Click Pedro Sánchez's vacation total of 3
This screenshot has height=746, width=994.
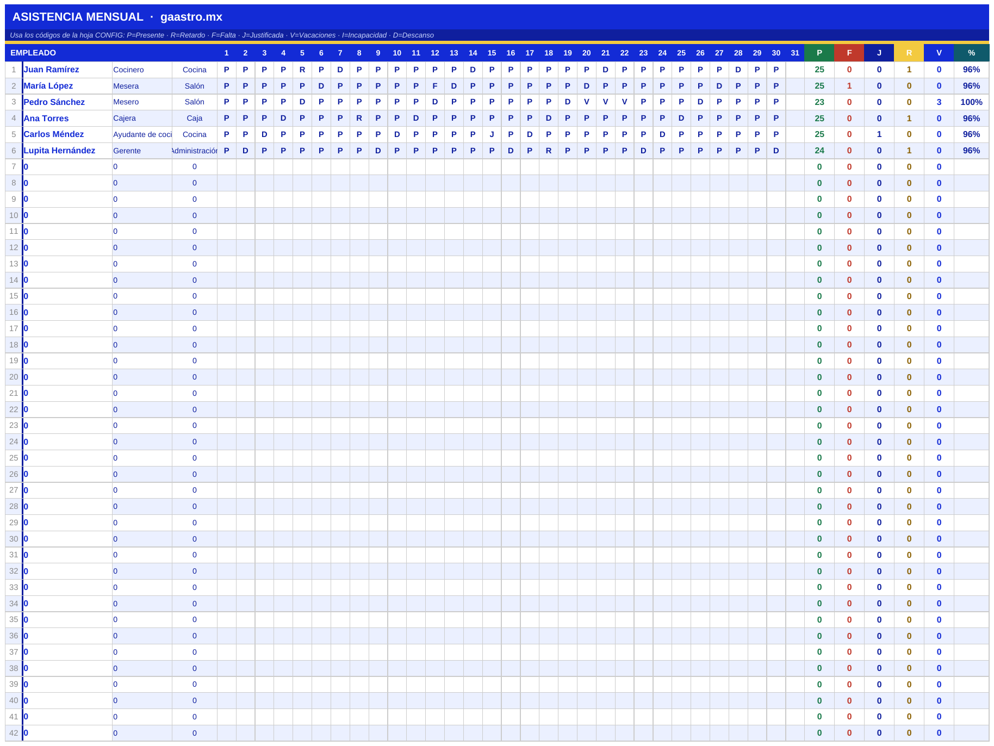(939, 102)
